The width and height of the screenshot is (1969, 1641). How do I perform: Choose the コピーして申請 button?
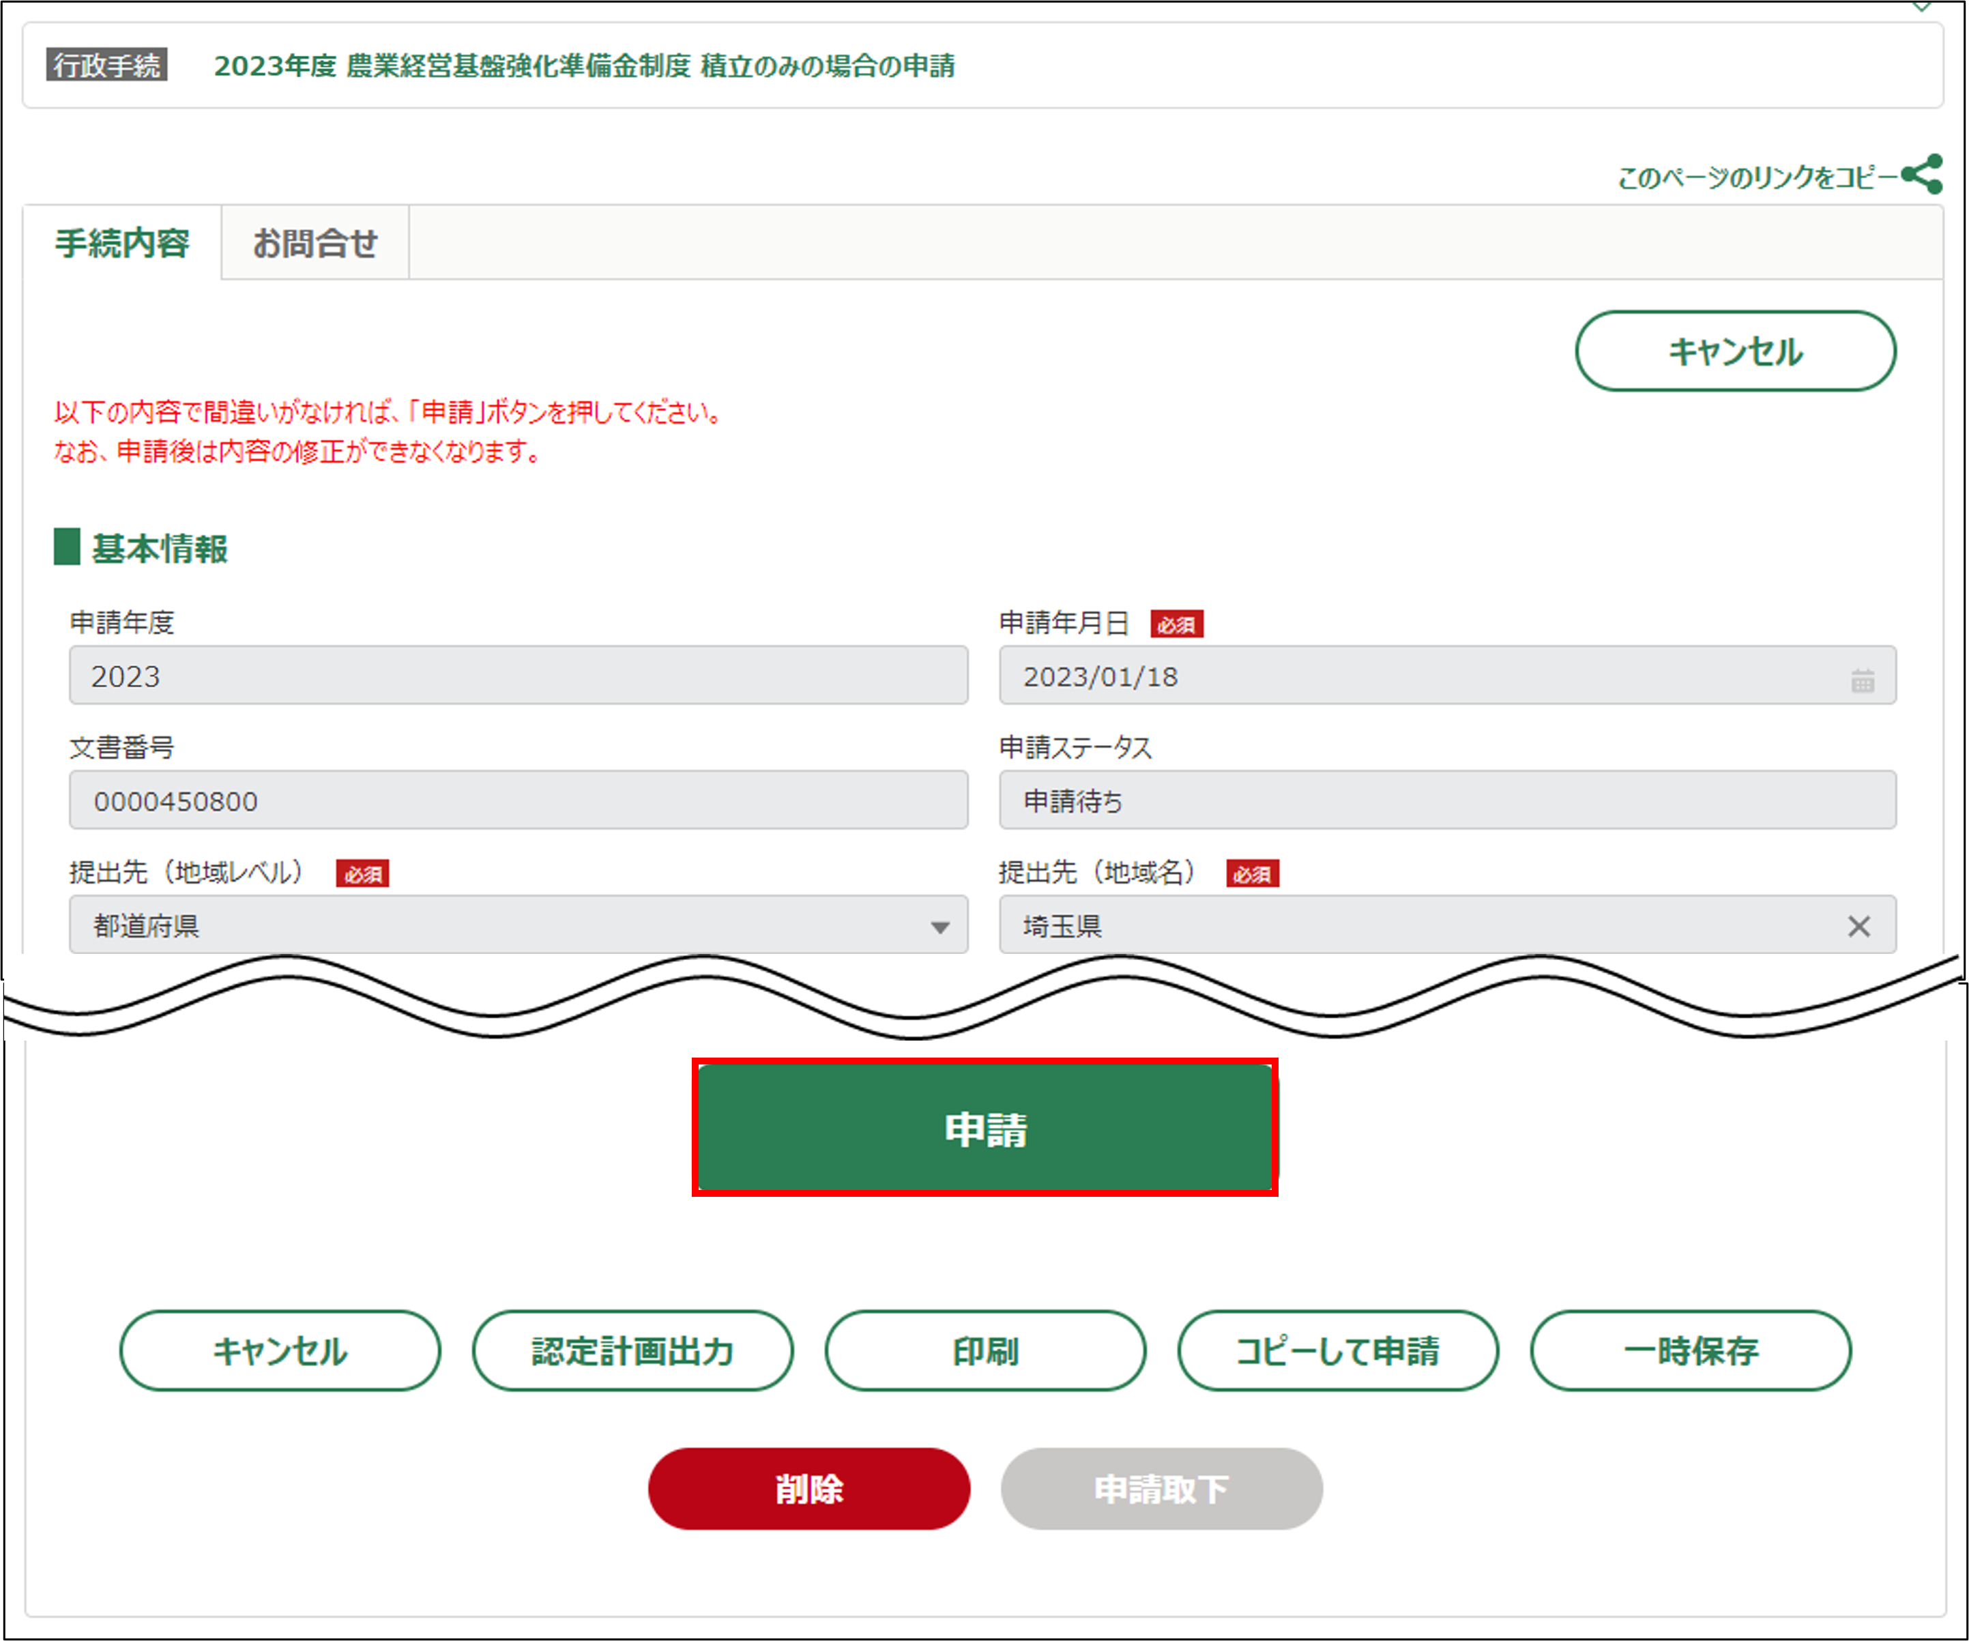[1337, 1350]
